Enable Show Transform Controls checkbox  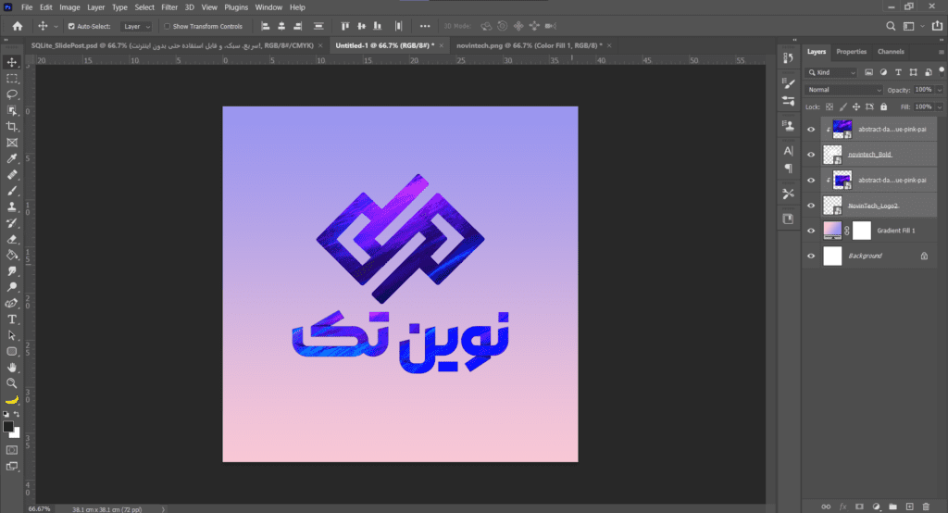pyautogui.click(x=167, y=27)
